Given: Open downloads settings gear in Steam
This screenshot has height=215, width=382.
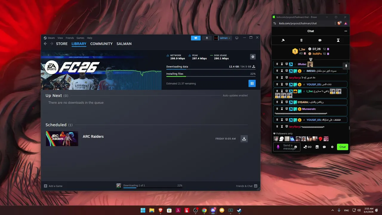Looking at the screenshot, I should click(x=253, y=57).
